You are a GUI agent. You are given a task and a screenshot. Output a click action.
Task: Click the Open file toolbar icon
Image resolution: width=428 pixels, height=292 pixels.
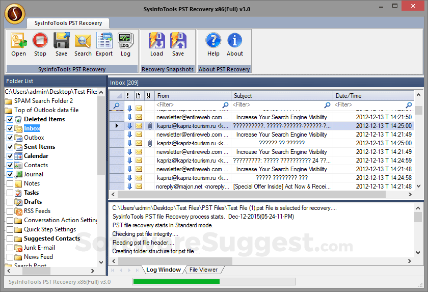[18, 44]
